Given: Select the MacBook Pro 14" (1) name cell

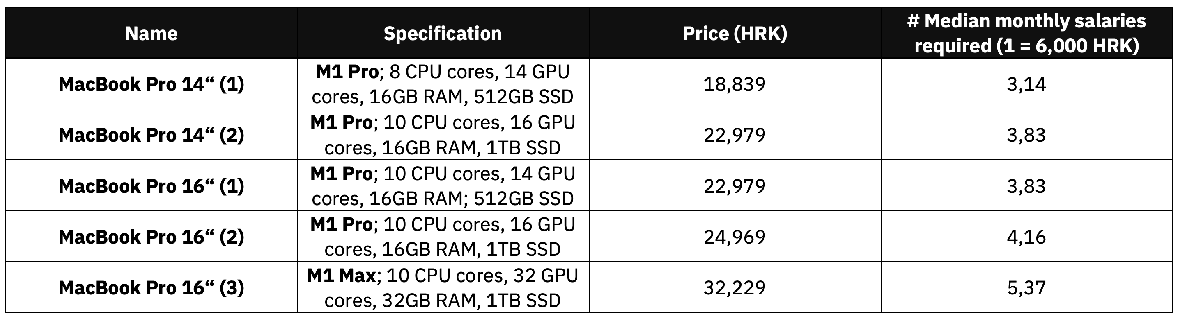Looking at the screenshot, I should pyautogui.click(x=151, y=84).
